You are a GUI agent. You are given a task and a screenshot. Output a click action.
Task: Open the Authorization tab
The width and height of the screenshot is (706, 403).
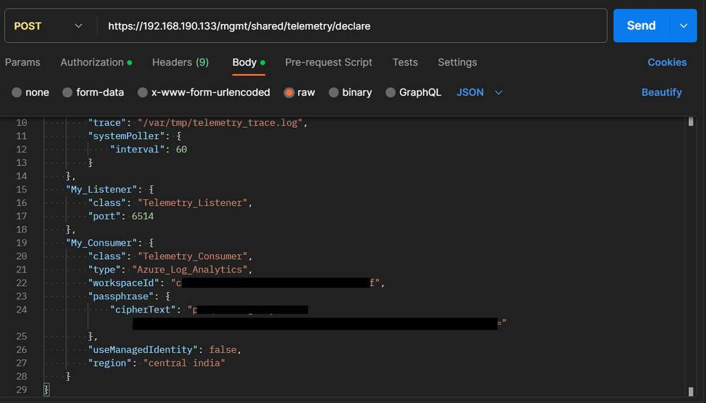[92, 62]
